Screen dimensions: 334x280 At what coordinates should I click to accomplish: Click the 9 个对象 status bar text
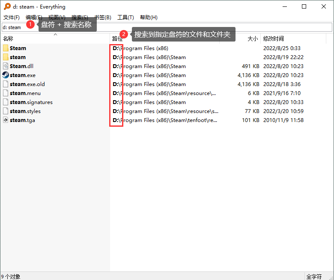pyautogui.click(x=11, y=277)
